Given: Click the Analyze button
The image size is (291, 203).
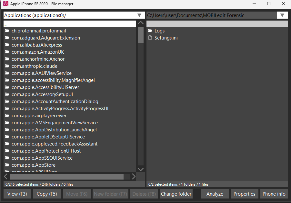Looking at the screenshot, I should click(x=215, y=194).
